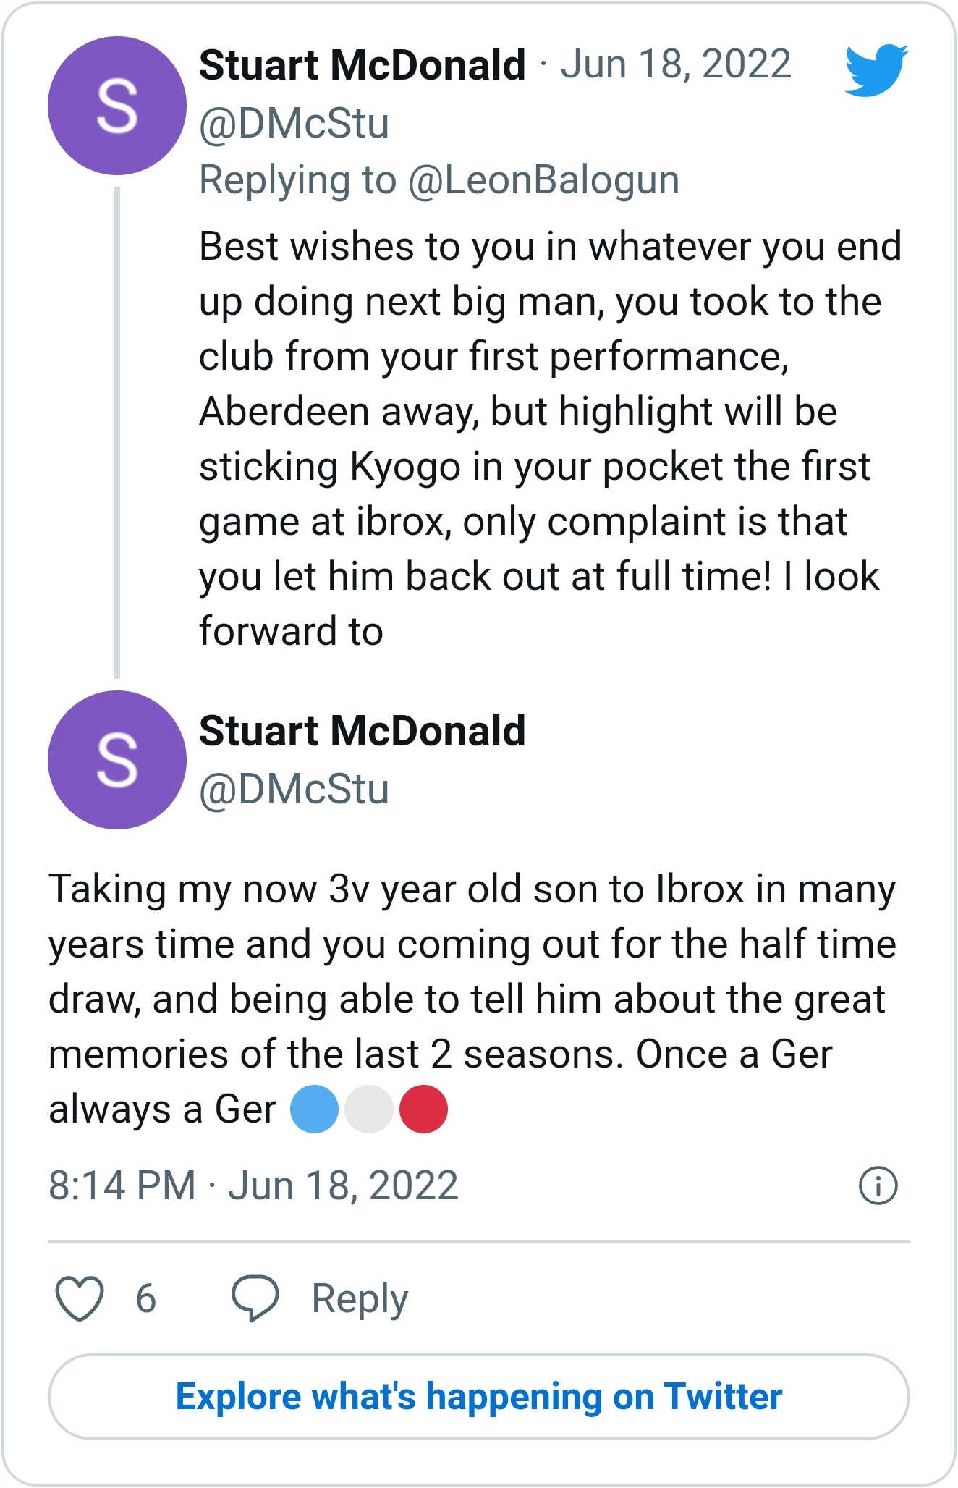958x1488 pixels.
Task: Click the red circle emoji
Action: click(424, 1109)
